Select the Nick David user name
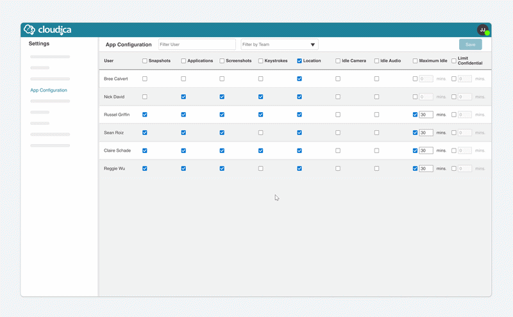 click(x=114, y=97)
